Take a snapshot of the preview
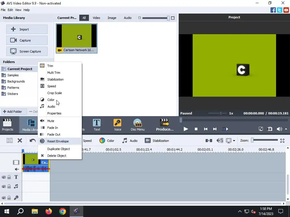Image resolution: width=290 pixels, height=217 pixels. coord(270,129)
